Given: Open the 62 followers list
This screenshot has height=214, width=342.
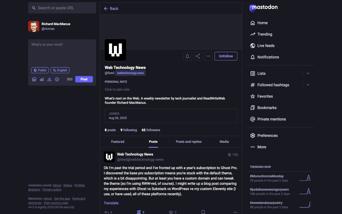Looking at the screenshot, I should [151, 130].
